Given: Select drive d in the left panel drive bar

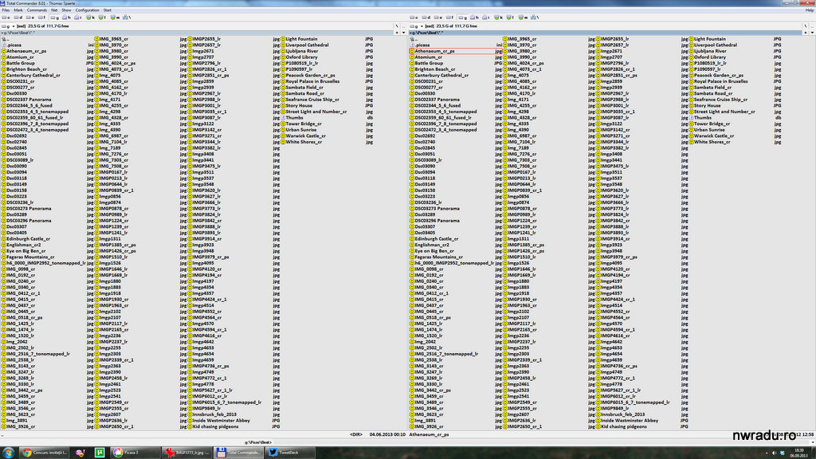Looking at the screenshot, I should tap(18, 18).
